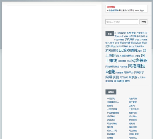Screen dimensions: 153x139
Task: Select the 快乐赚 tag
Action: click(132, 36)
